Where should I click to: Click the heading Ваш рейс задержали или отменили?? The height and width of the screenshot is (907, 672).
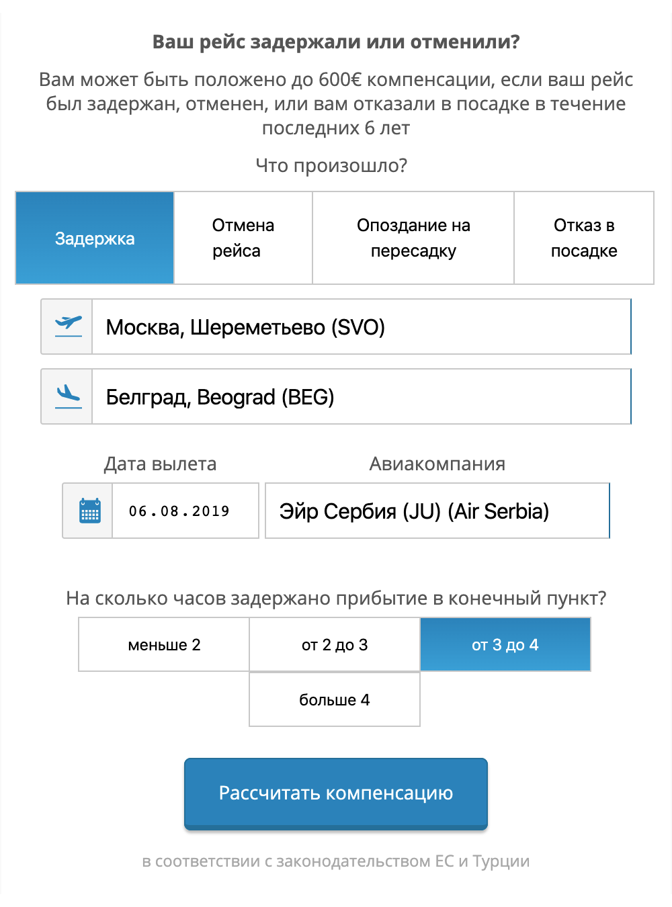[x=336, y=42]
